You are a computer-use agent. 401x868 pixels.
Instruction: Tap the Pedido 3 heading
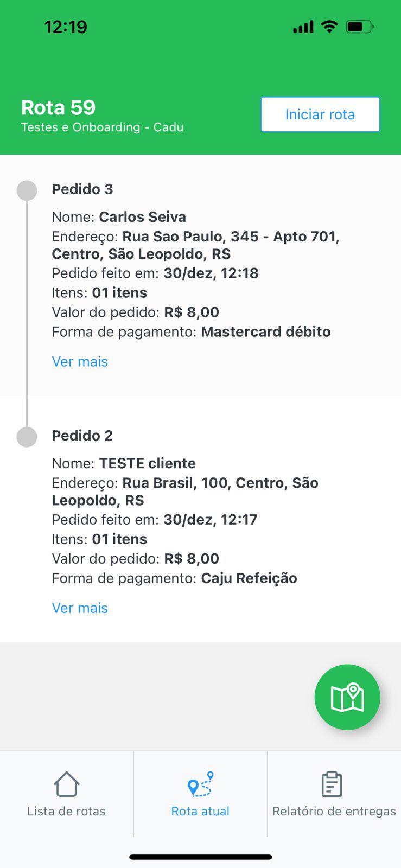82,189
